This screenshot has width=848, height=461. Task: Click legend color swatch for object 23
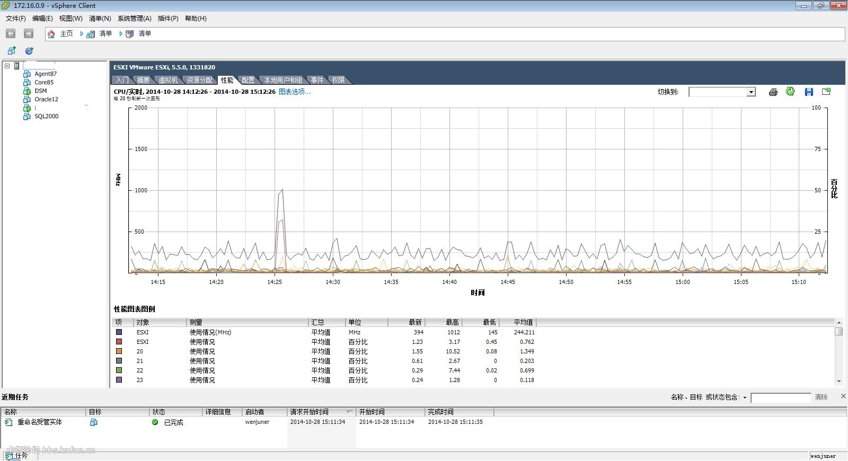pos(119,380)
